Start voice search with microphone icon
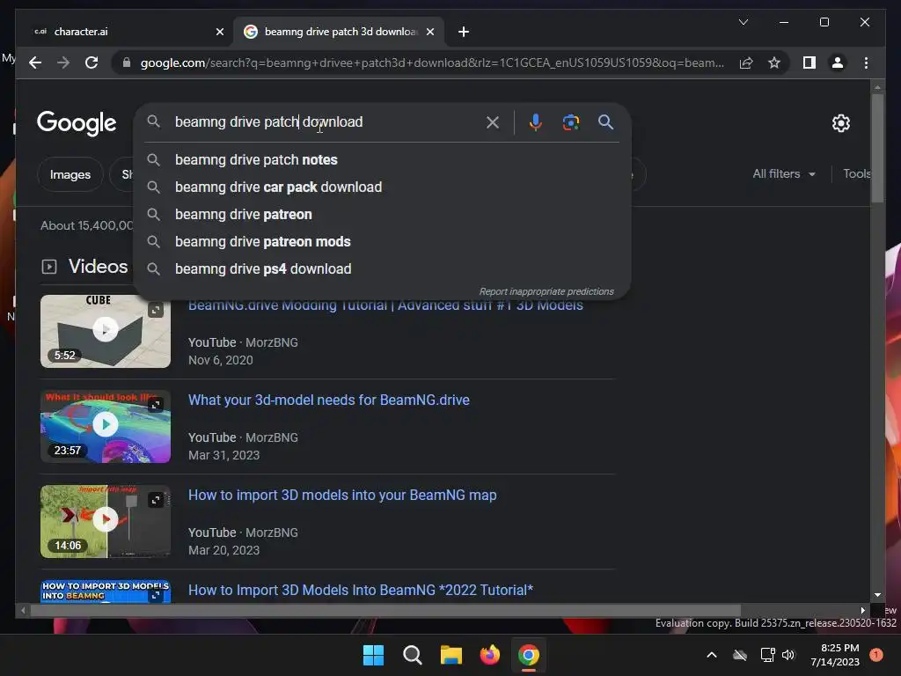The height and width of the screenshot is (676, 901). (x=536, y=121)
